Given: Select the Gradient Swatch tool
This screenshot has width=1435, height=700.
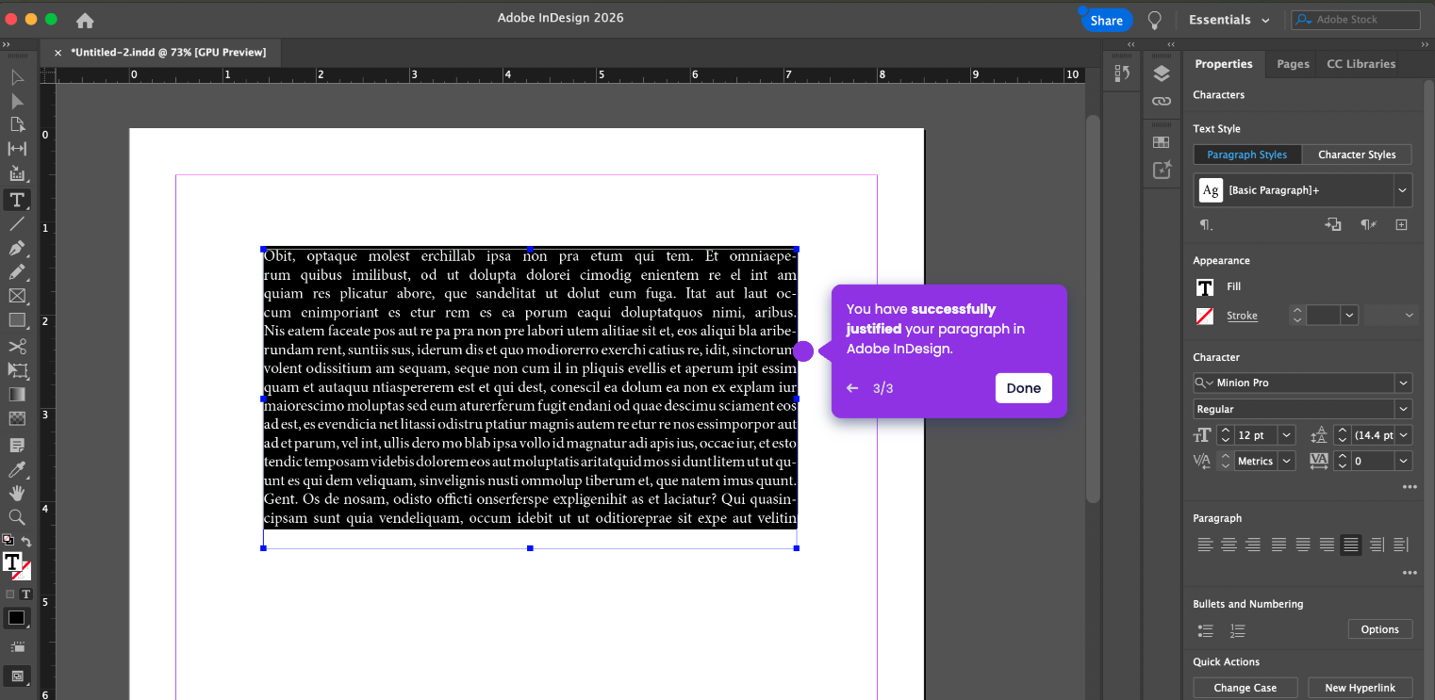Looking at the screenshot, I should pyautogui.click(x=17, y=395).
